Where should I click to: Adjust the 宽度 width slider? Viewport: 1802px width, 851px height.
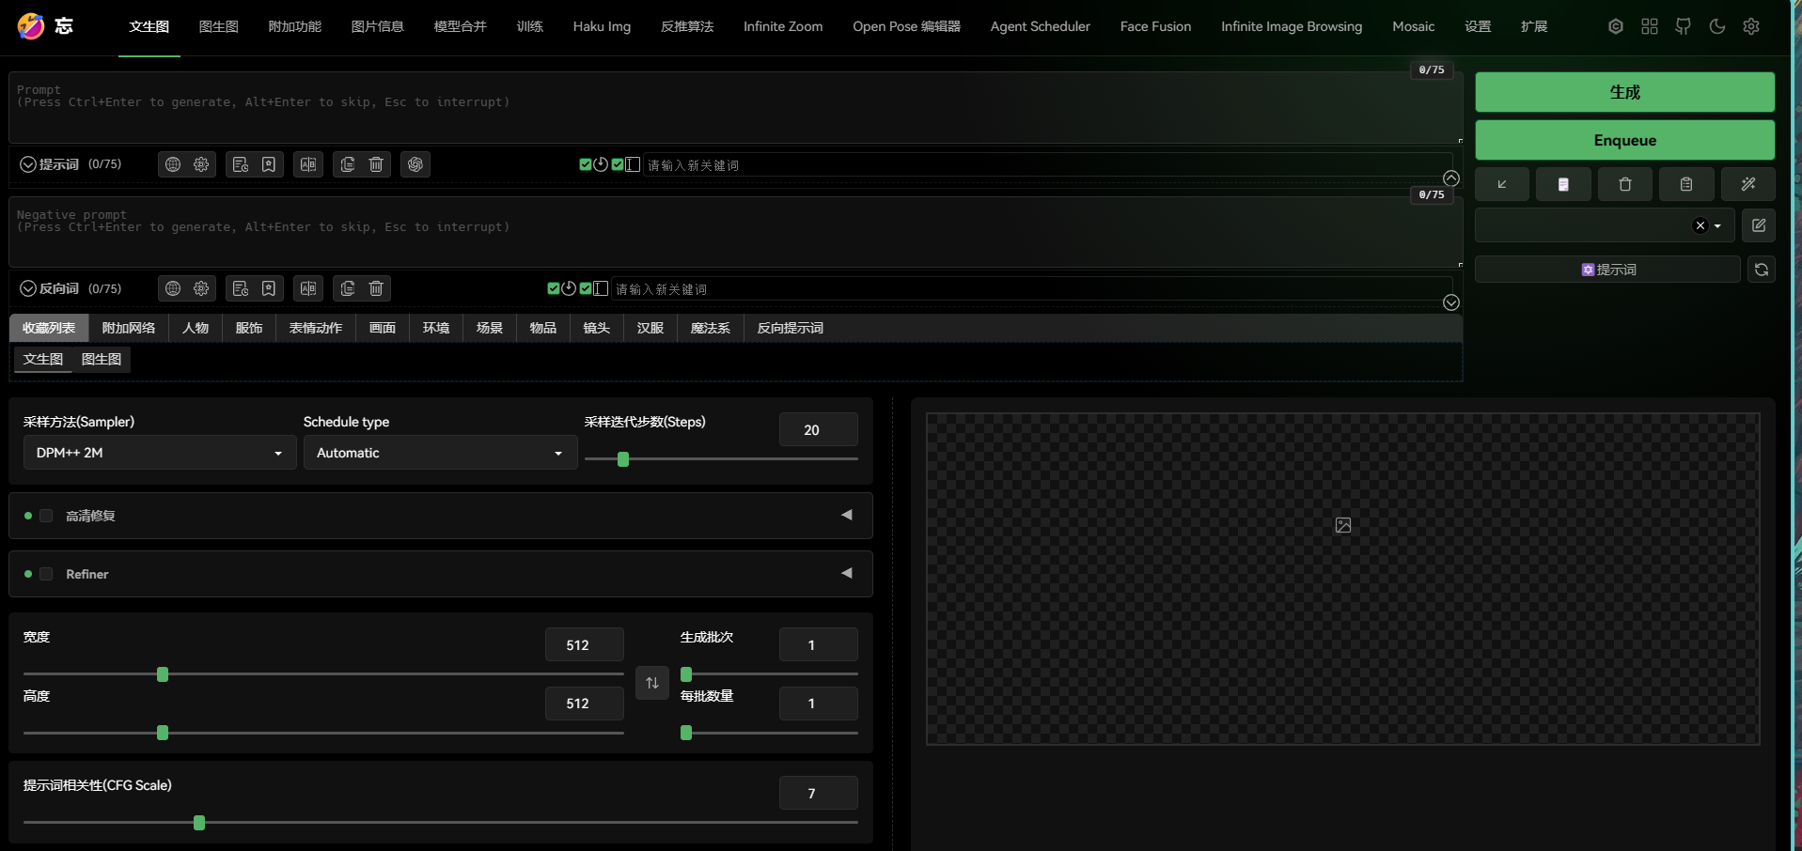click(323, 674)
